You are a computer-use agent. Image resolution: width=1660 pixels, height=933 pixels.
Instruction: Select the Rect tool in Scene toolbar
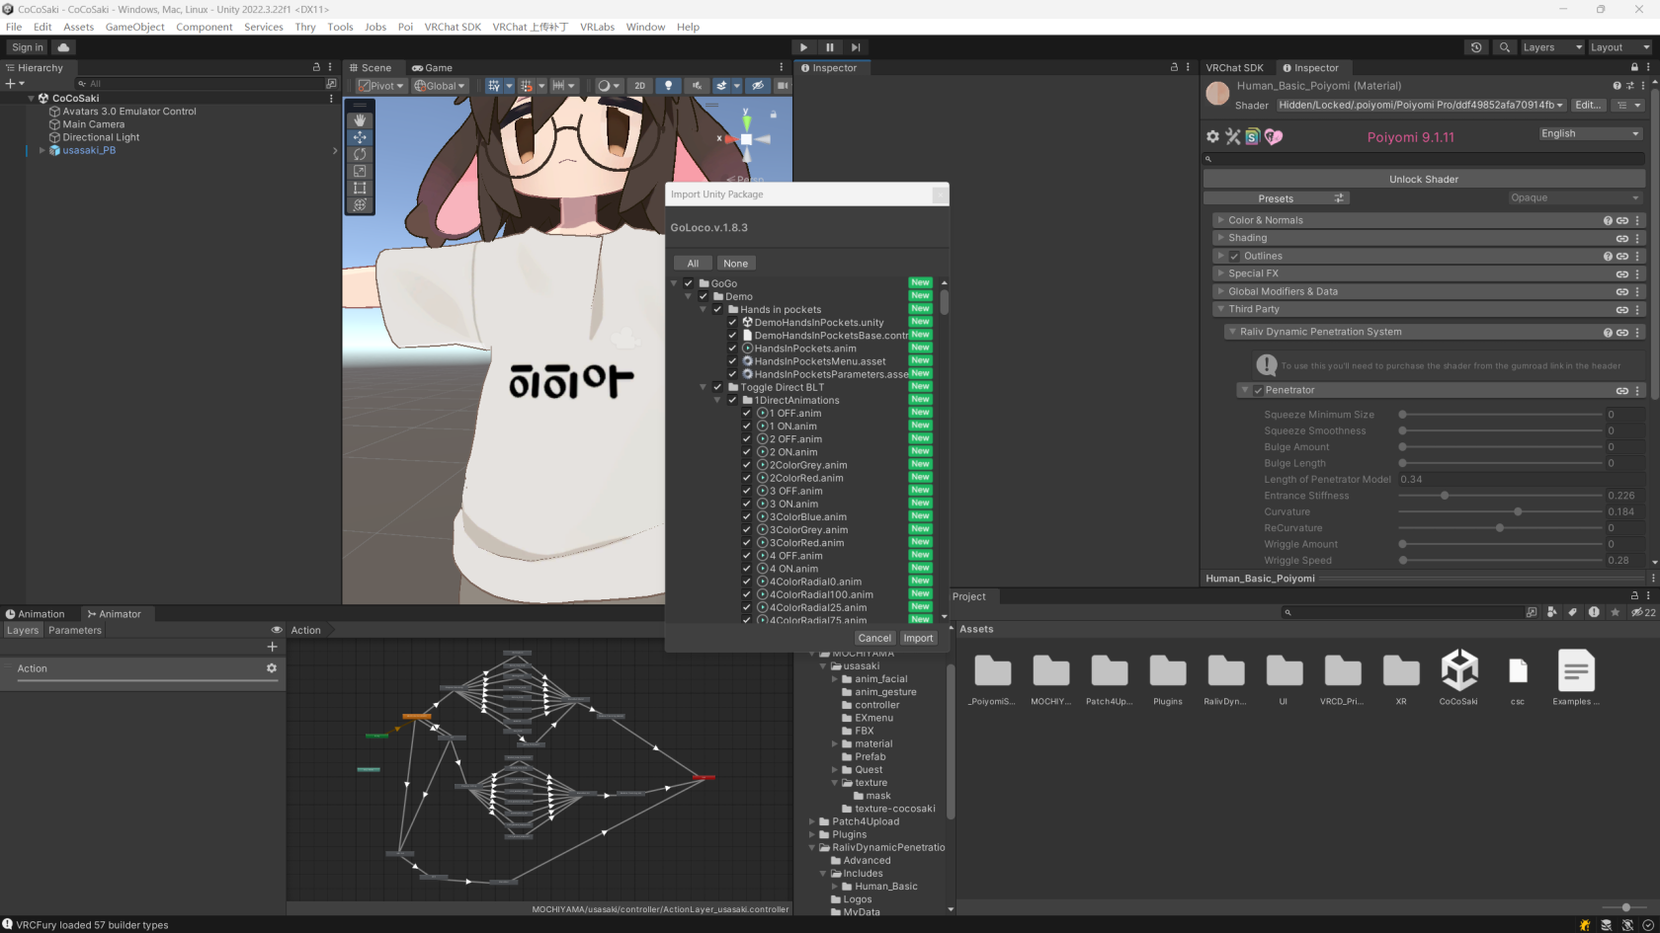click(x=360, y=188)
